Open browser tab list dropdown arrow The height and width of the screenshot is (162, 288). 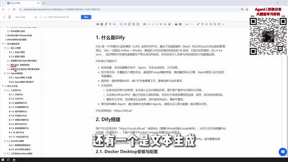tap(3, 3)
